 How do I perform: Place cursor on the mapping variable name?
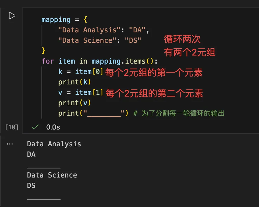point(56,20)
